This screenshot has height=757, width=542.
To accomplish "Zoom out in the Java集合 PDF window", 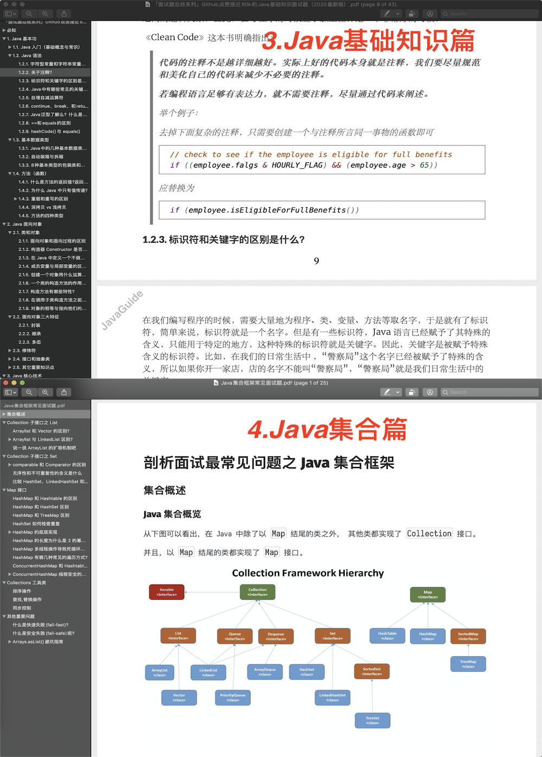I will (x=29, y=392).
